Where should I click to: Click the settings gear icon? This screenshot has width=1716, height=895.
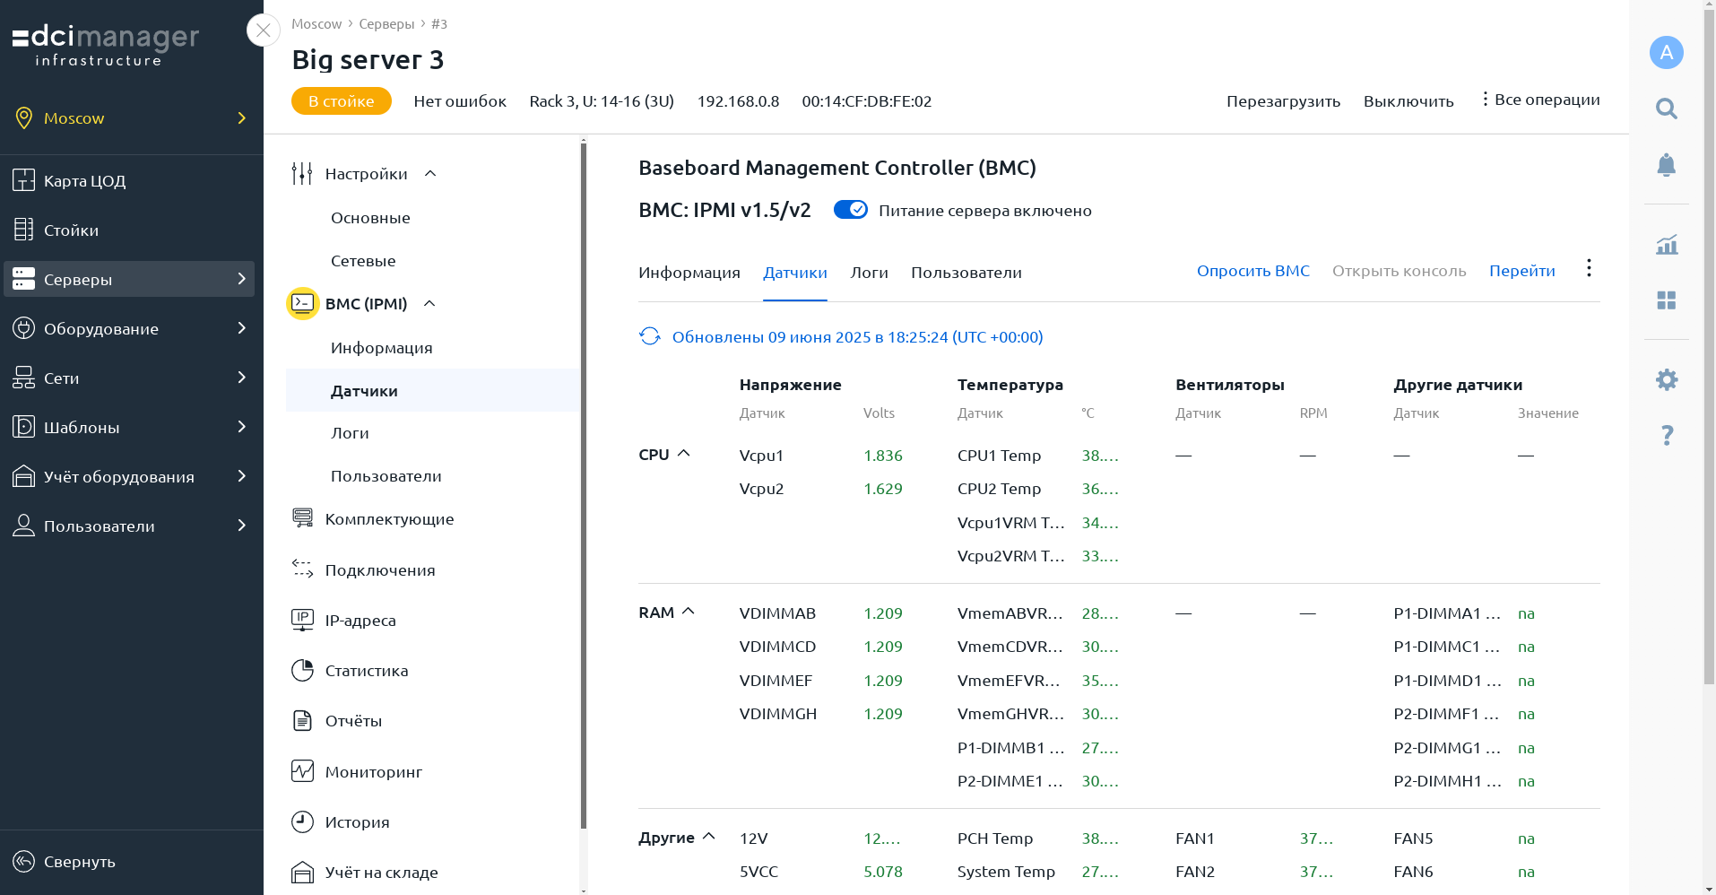tap(1666, 379)
